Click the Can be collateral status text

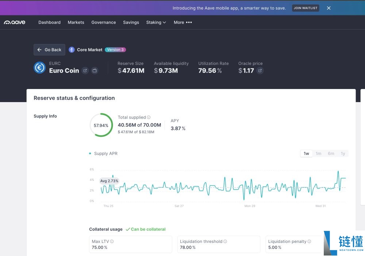146,229
